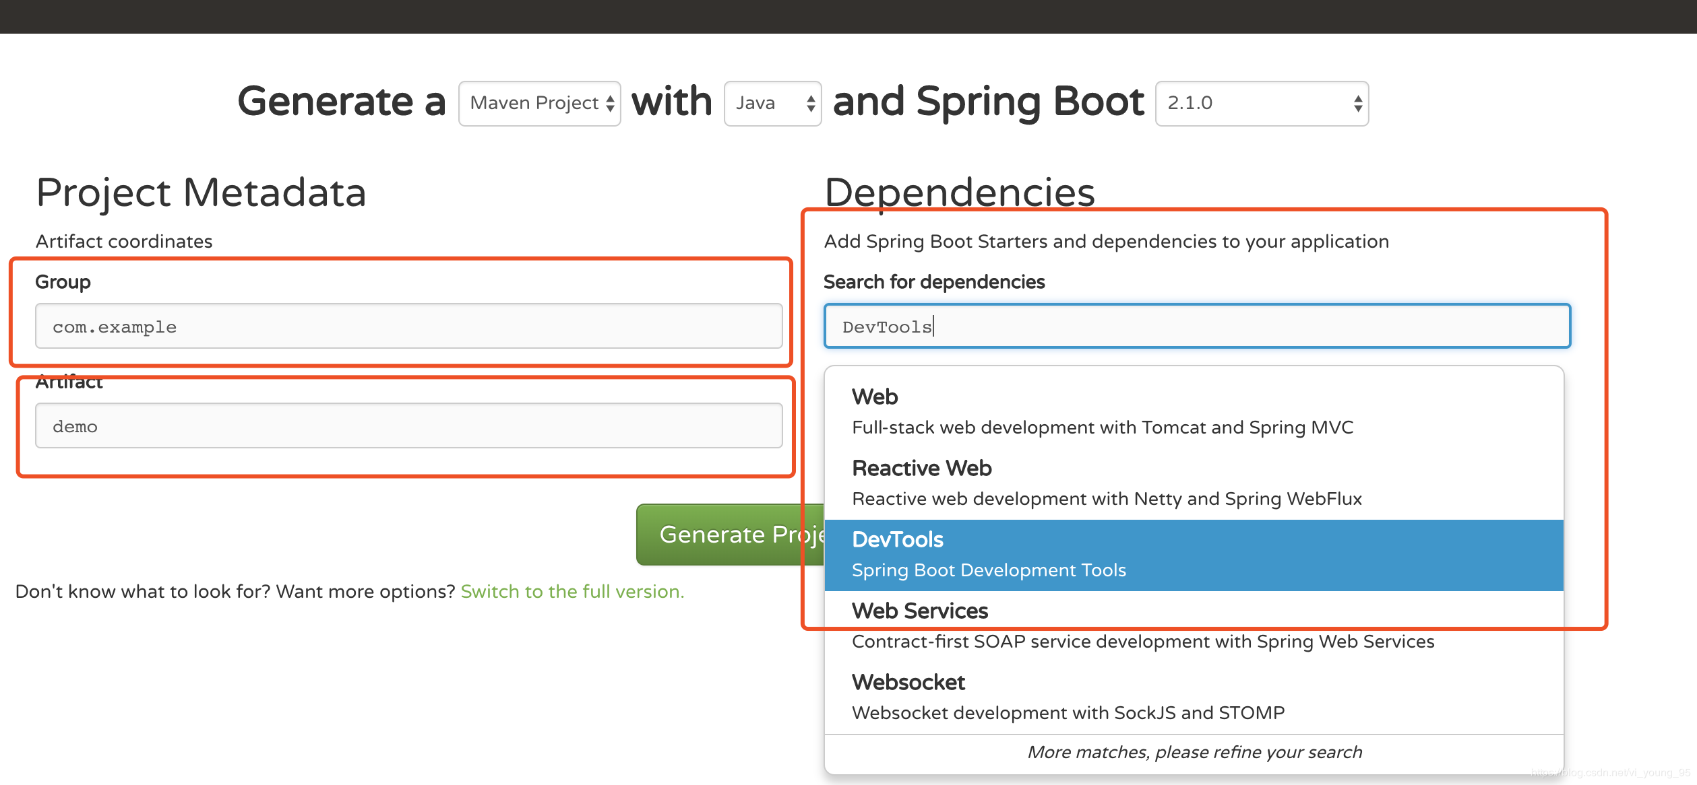
Task: Click the Websocket development with SockJS description
Action: click(x=1068, y=714)
